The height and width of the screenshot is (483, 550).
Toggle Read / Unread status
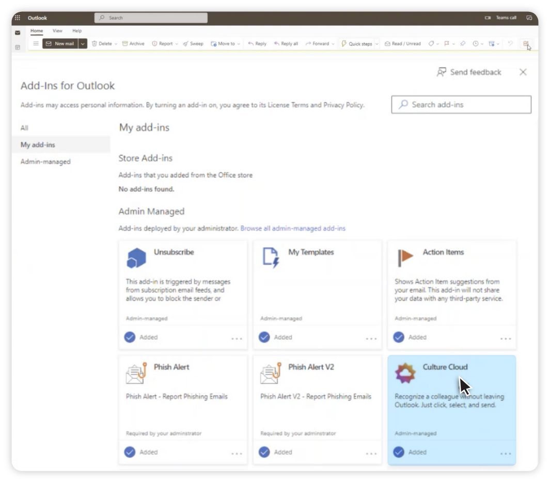tap(403, 43)
